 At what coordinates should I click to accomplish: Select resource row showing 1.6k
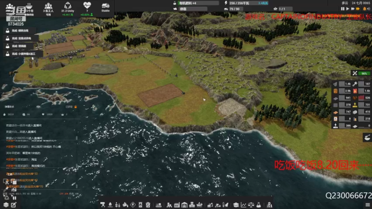click(362, 91)
